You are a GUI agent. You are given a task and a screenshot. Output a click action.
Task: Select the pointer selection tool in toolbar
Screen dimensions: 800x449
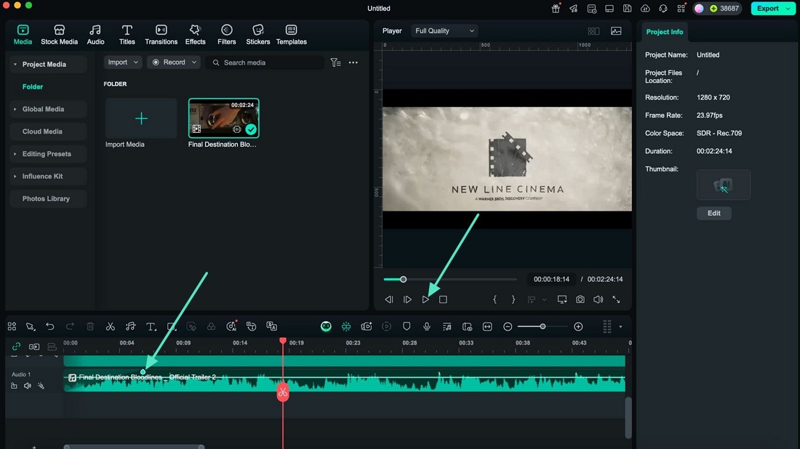click(x=30, y=327)
